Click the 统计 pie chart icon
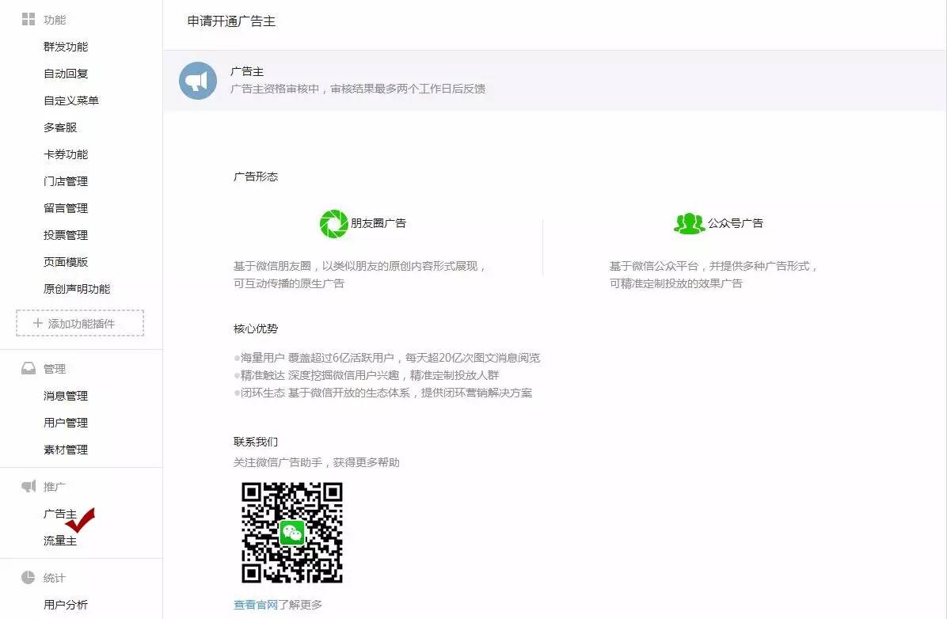Screen dimensions: 947x619 pos(29,577)
